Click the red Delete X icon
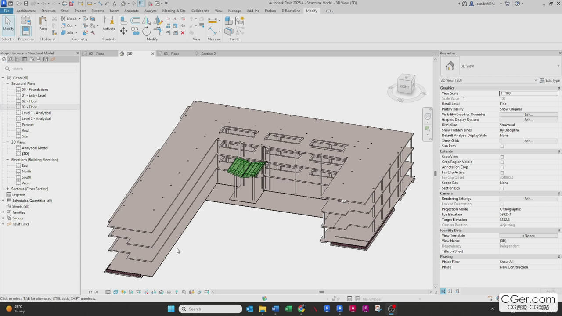 183,32
